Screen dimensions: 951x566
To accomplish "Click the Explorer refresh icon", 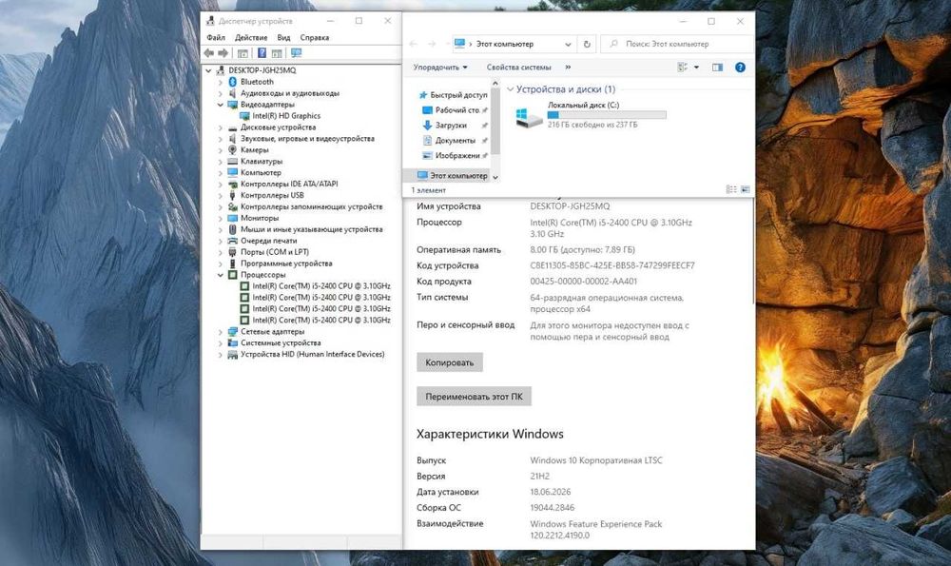I will coord(587,45).
